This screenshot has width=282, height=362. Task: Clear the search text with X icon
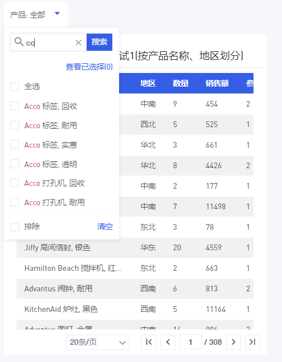point(79,43)
